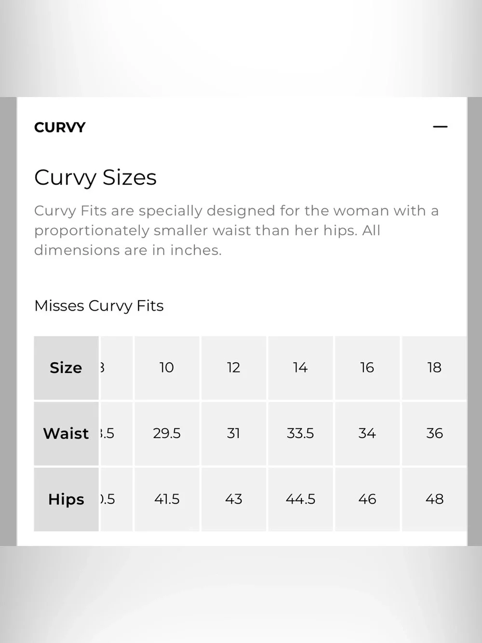Click waist value 31 cell
The image size is (482, 643).
234,433
